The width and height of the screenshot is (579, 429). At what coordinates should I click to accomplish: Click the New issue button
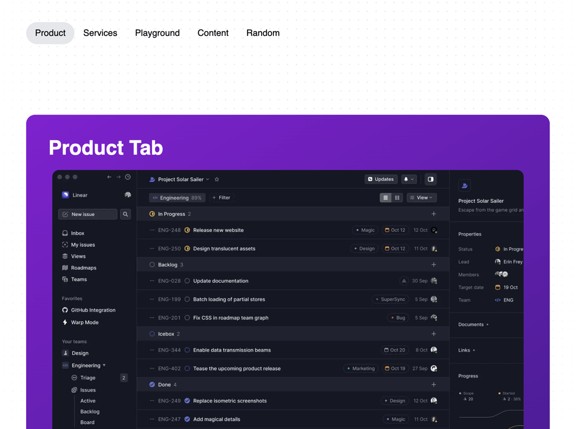(x=87, y=214)
